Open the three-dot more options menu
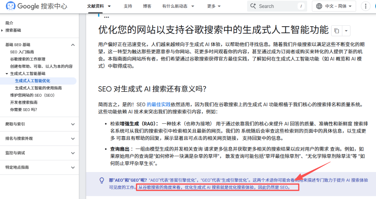Screen dimensions: 376x199 point(365,6)
